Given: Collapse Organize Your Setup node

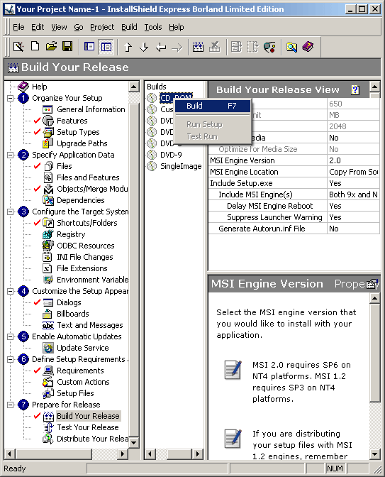Looking at the screenshot, I should point(11,98).
